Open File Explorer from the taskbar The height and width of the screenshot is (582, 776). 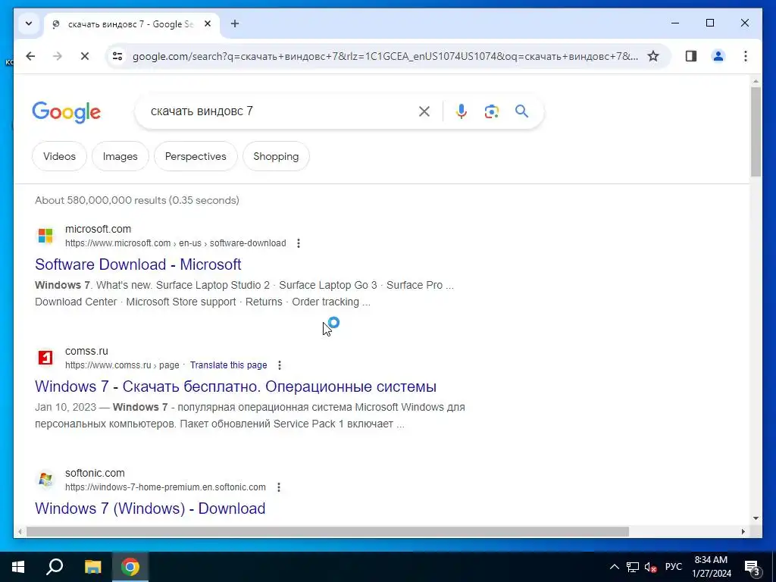pyautogui.click(x=92, y=567)
